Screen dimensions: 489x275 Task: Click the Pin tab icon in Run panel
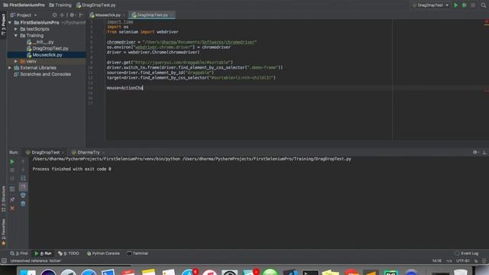pyautogui.click(x=12, y=199)
